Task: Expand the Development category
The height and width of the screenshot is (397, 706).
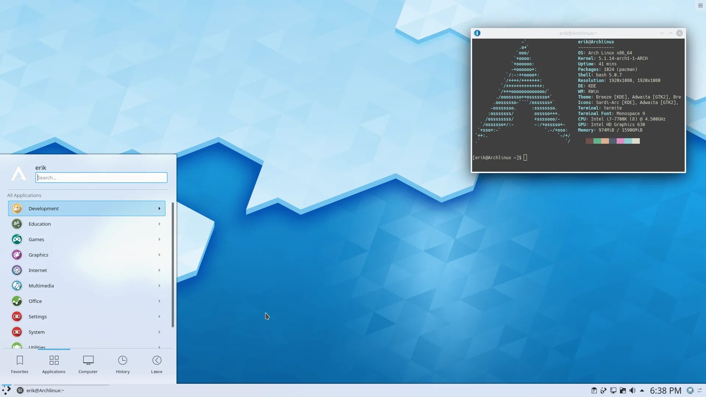Action: point(86,208)
